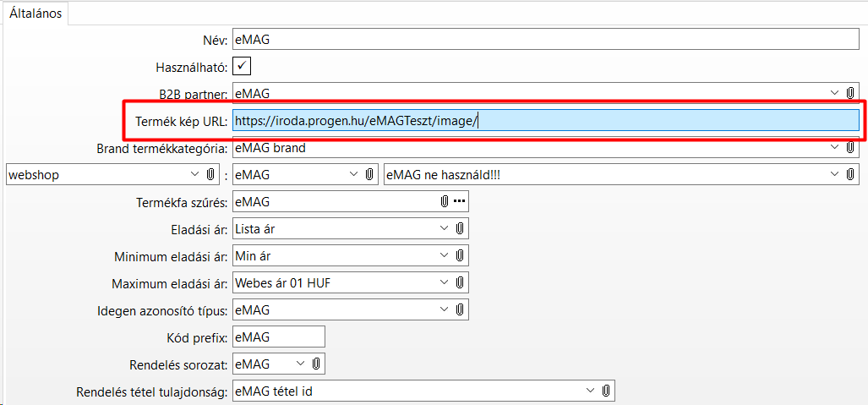The height and width of the screenshot is (405, 868).
Task: Click 'Min ár' value text
Action: point(253,254)
